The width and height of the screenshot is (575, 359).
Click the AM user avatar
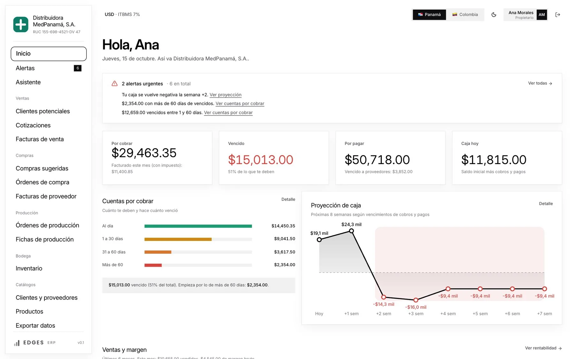point(542,15)
